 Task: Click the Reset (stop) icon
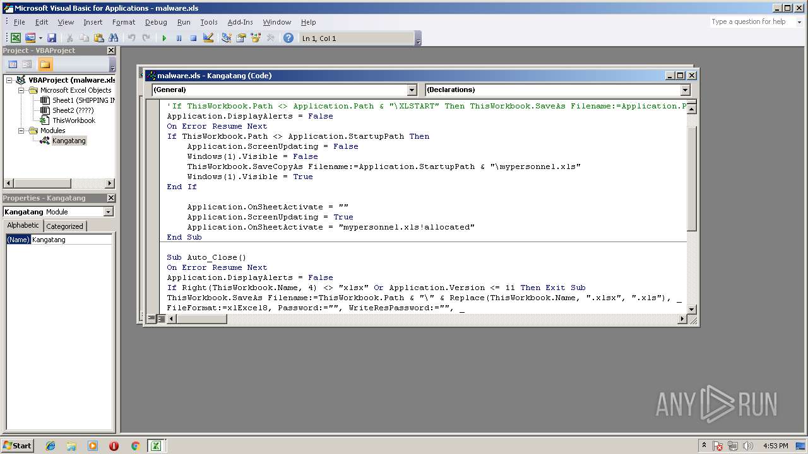pos(193,38)
